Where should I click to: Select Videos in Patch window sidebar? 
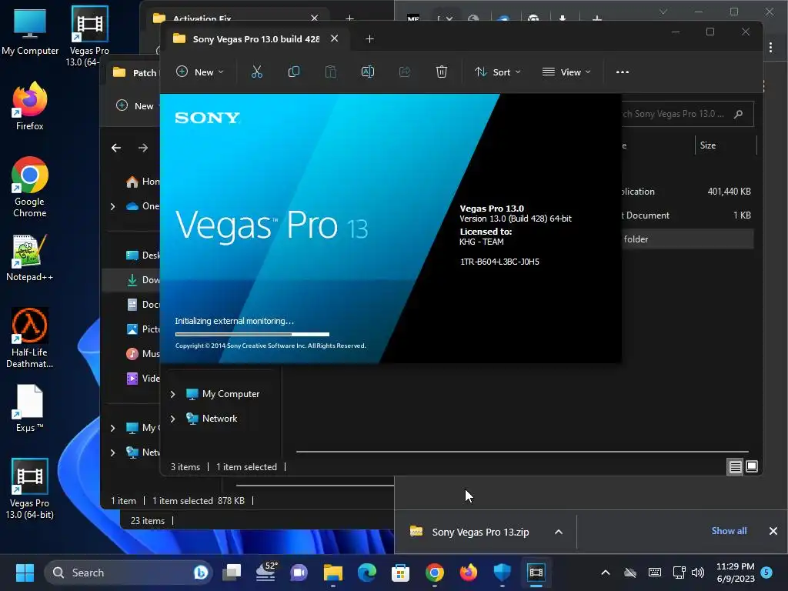pyautogui.click(x=142, y=379)
